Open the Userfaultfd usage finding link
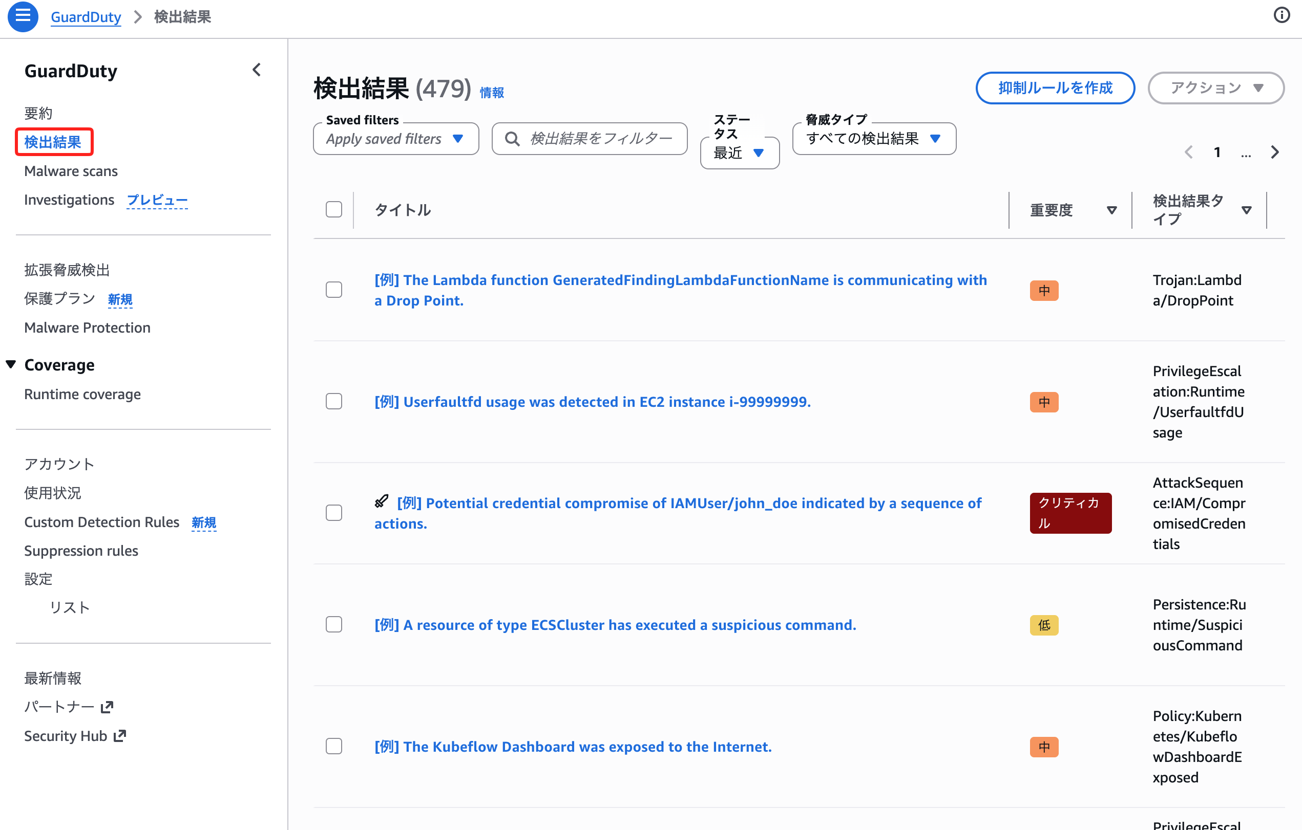Screen dimensions: 1302x830 point(593,402)
